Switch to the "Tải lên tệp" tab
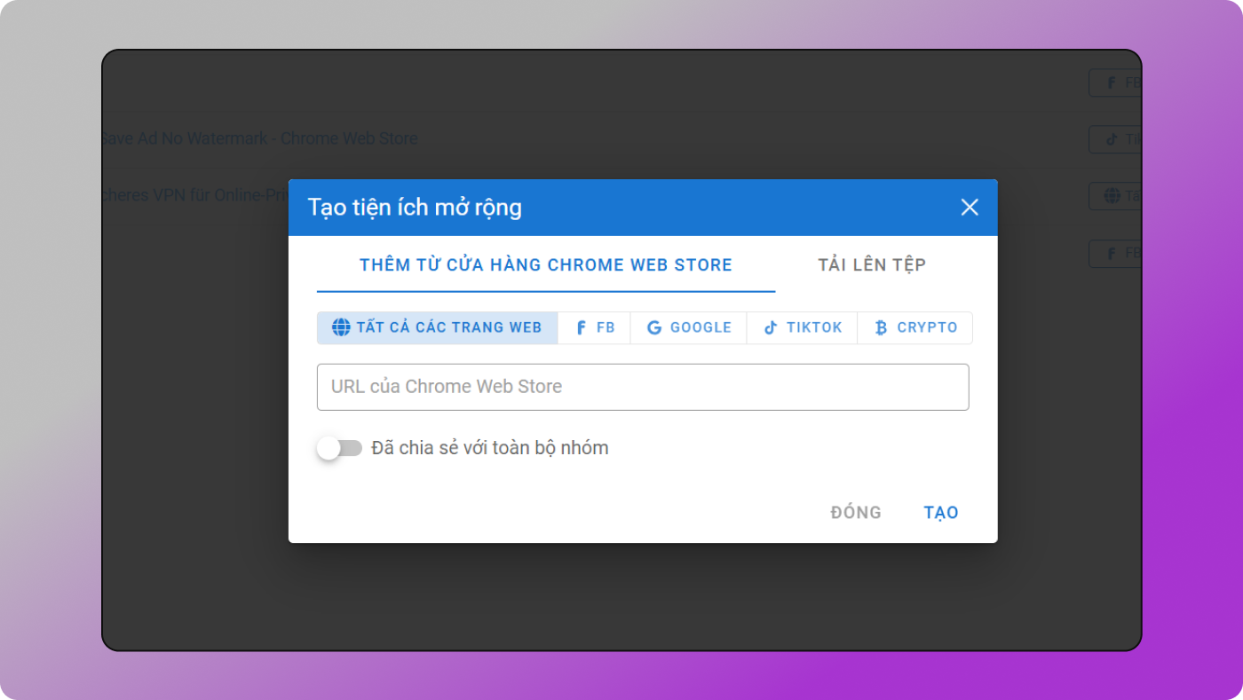 click(x=871, y=264)
